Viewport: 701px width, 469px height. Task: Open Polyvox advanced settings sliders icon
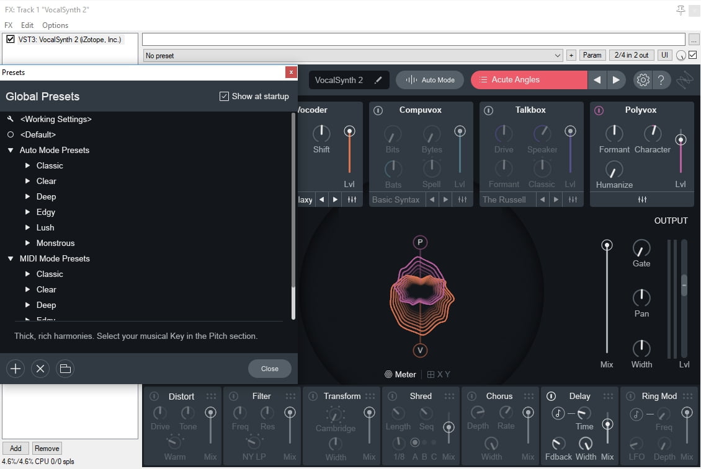point(642,199)
